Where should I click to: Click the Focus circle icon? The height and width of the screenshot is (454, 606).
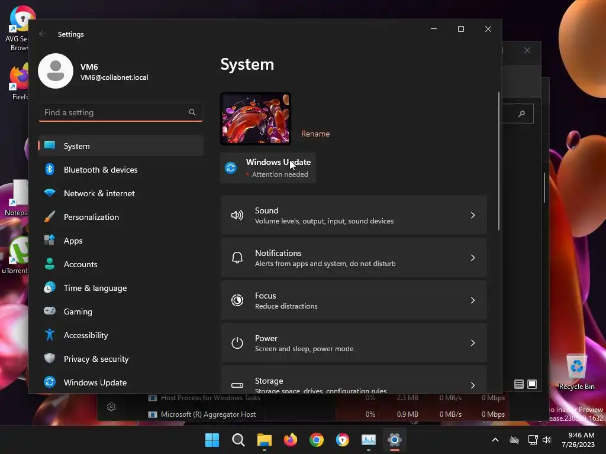[x=237, y=300]
